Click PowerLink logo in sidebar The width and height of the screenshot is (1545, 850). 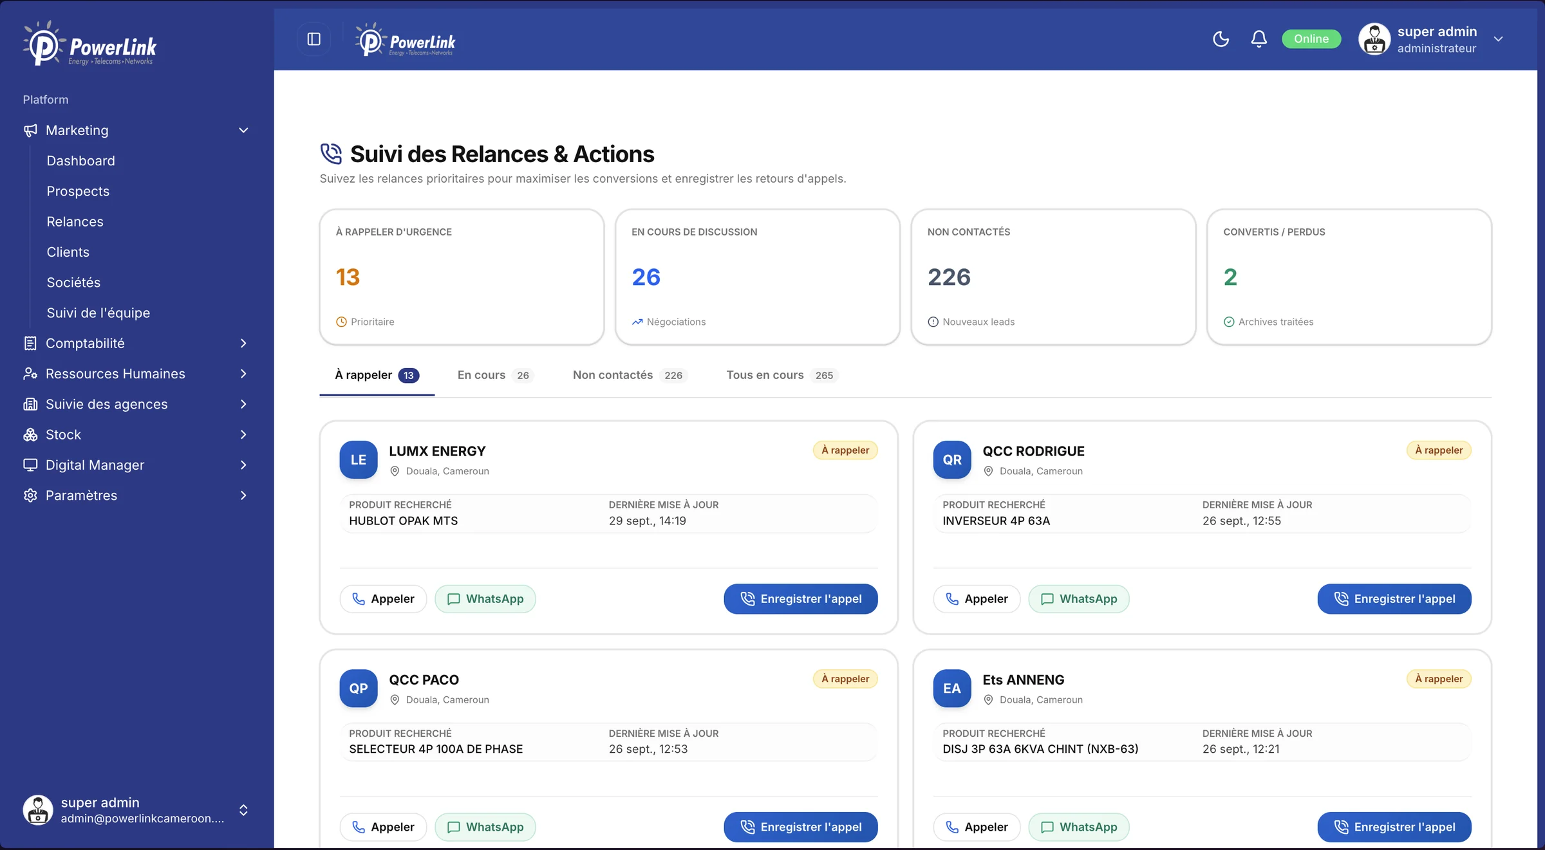click(x=89, y=44)
